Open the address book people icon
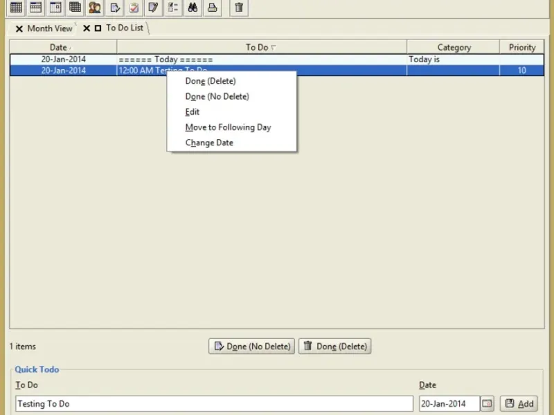Screen dimensions: 554x415 94,7
